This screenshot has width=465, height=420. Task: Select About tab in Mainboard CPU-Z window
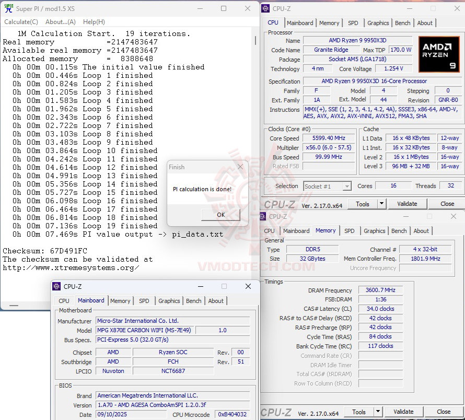(x=216, y=301)
